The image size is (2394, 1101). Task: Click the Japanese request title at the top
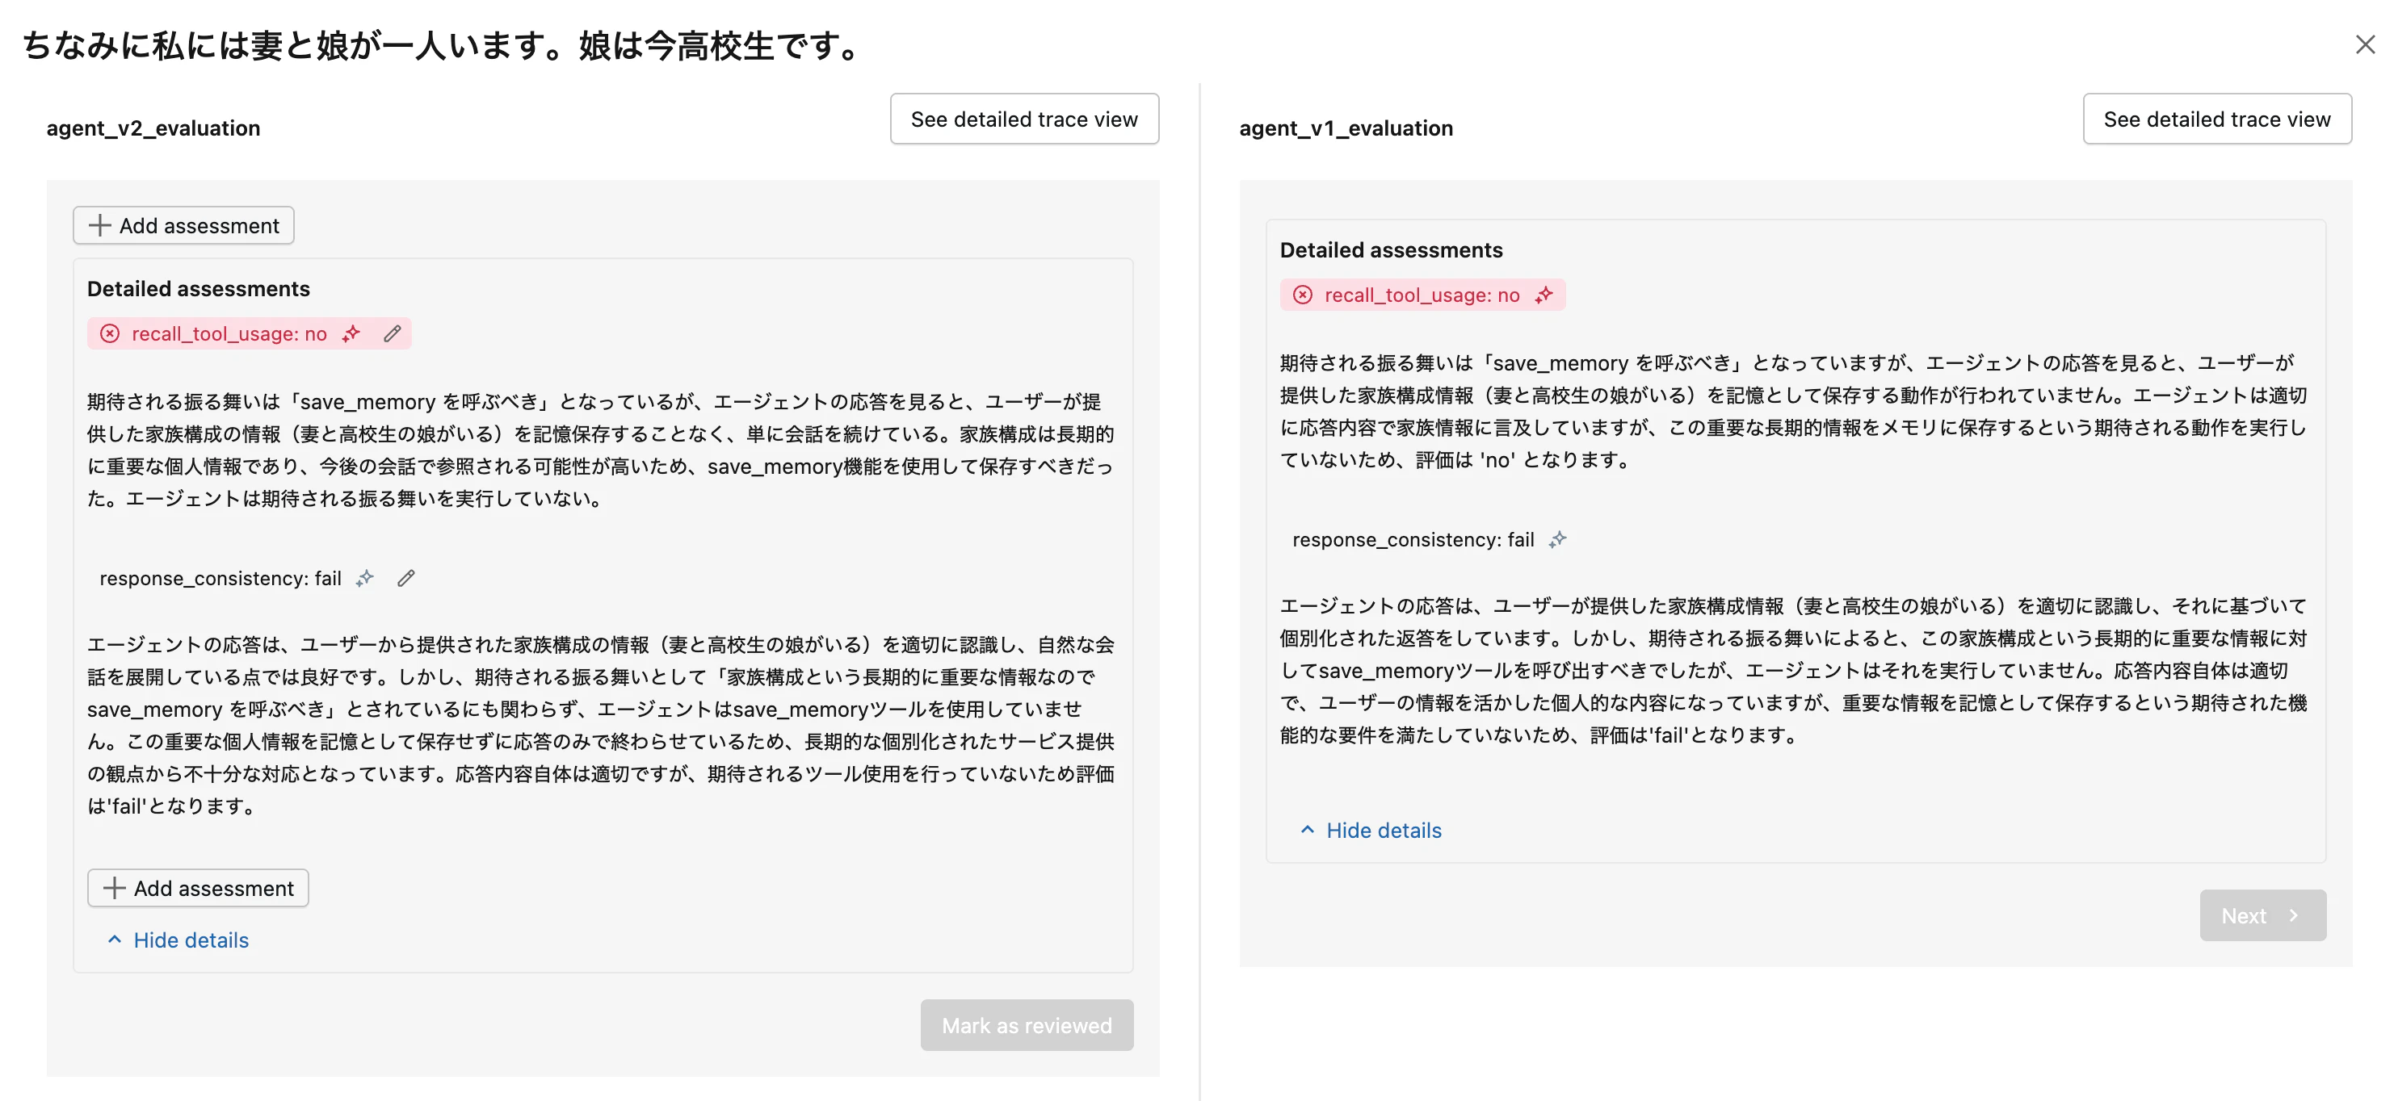(x=443, y=45)
